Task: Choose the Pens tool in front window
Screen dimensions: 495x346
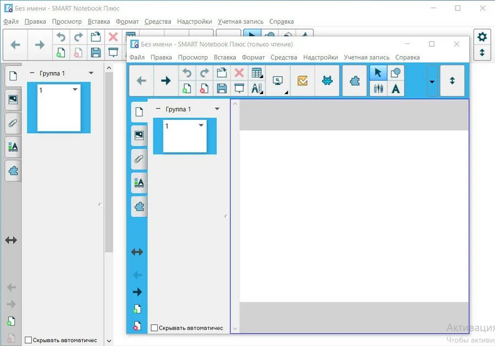Action: click(x=378, y=89)
